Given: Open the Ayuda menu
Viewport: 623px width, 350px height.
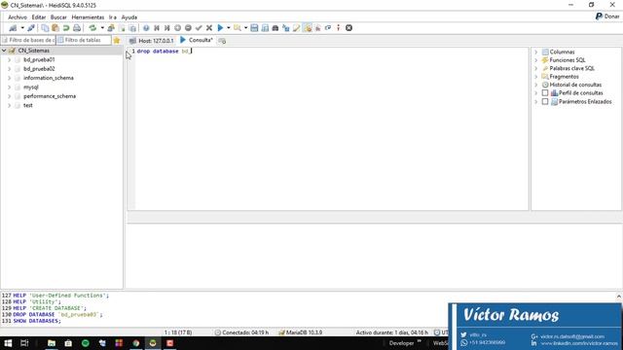Looking at the screenshot, I should [x=129, y=17].
